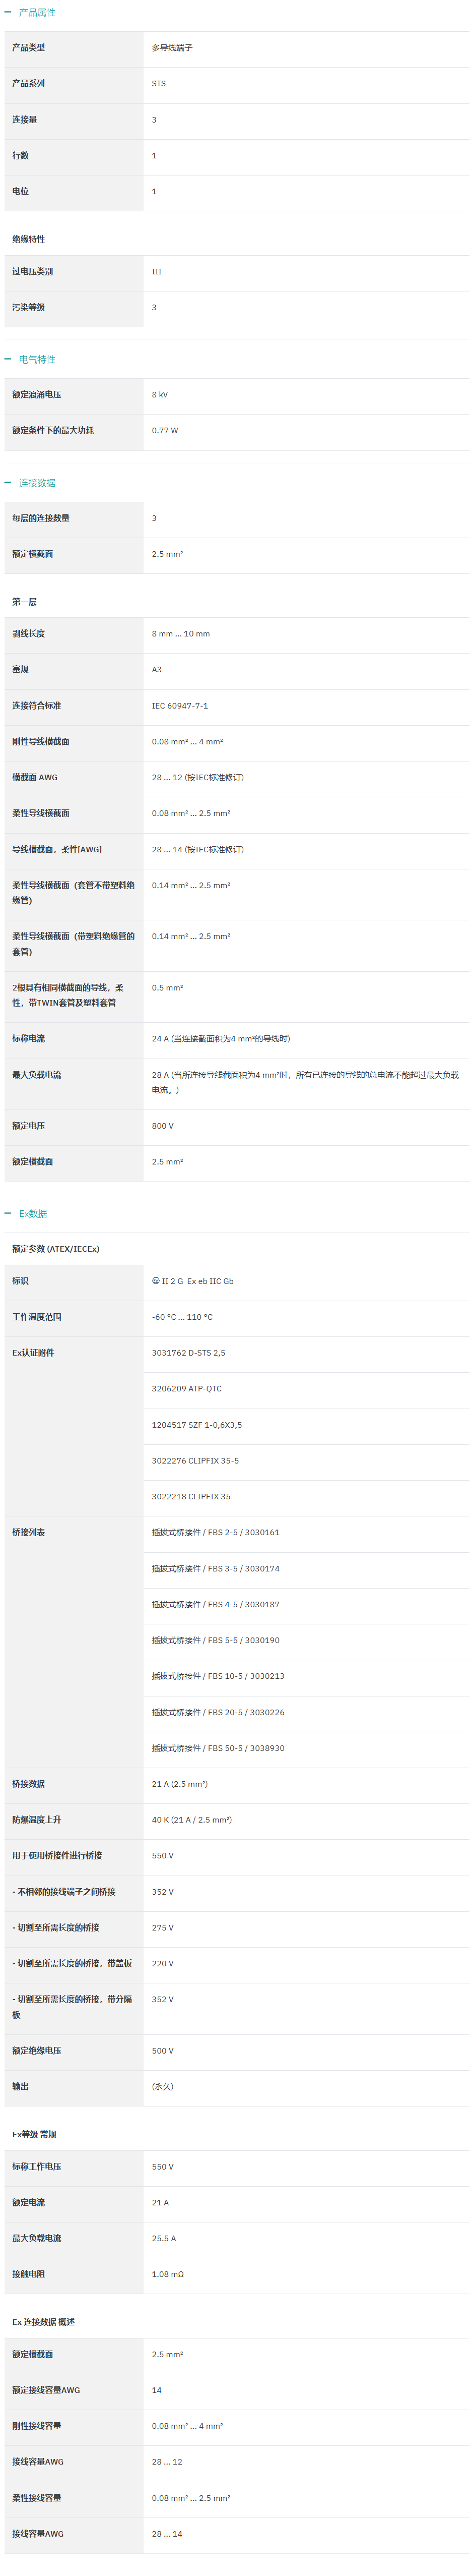The width and height of the screenshot is (472, 2576).
Task: Click the 额定参数 (ATEX/IECEx) subheading
Action: pos(56,1249)
